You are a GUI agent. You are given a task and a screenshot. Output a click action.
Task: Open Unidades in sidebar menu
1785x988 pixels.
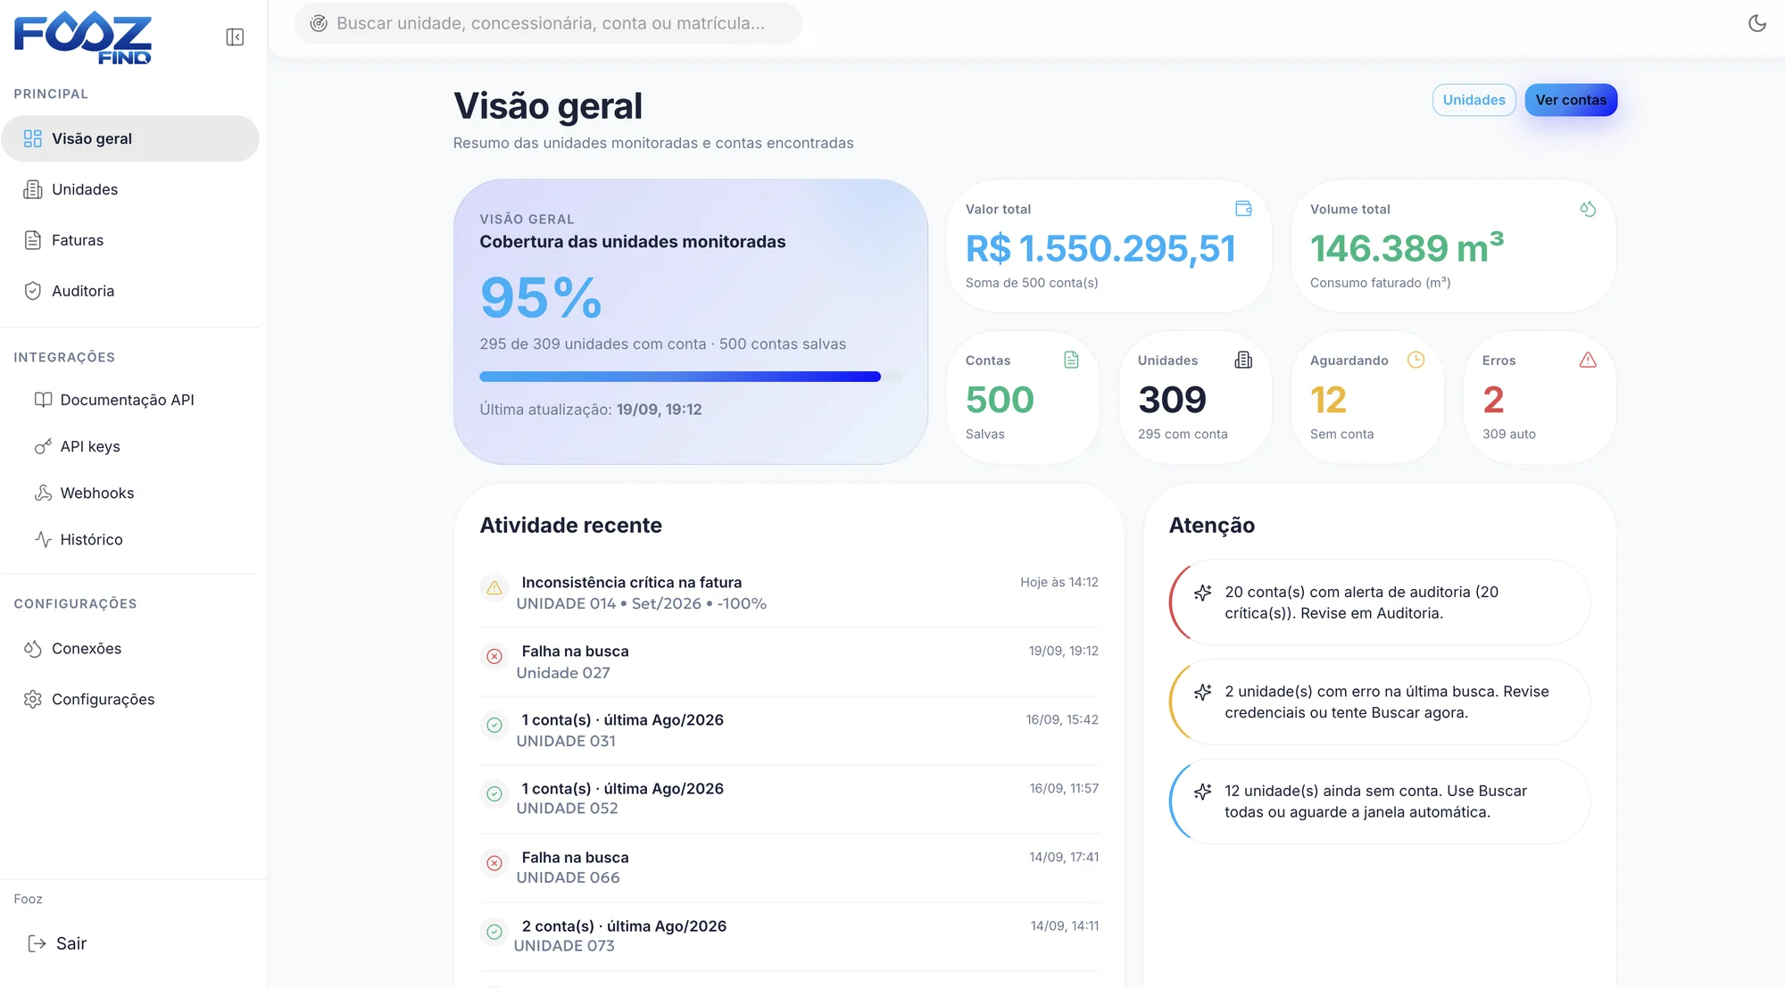[130, 189]
